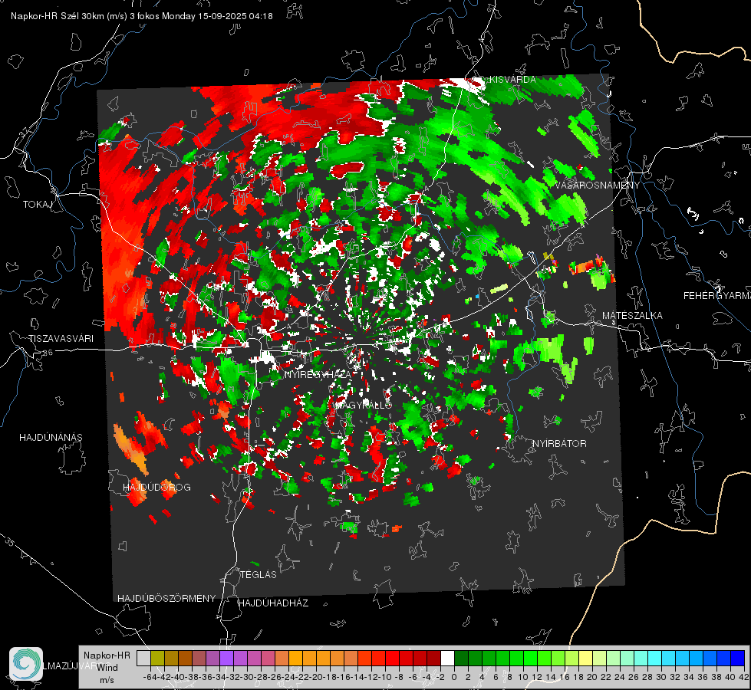This screenshot has width=751, height=690.
Task: Click the 'Napkor-HR' legend title
Action: [107, 655]
